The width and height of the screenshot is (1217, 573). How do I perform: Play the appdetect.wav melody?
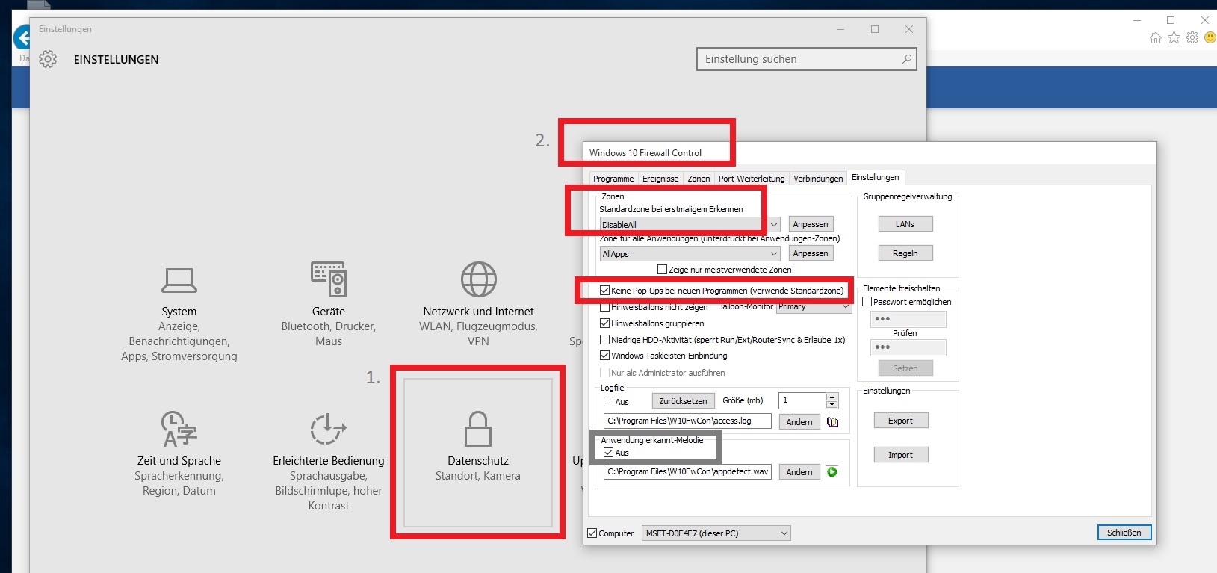click(832, 472)
